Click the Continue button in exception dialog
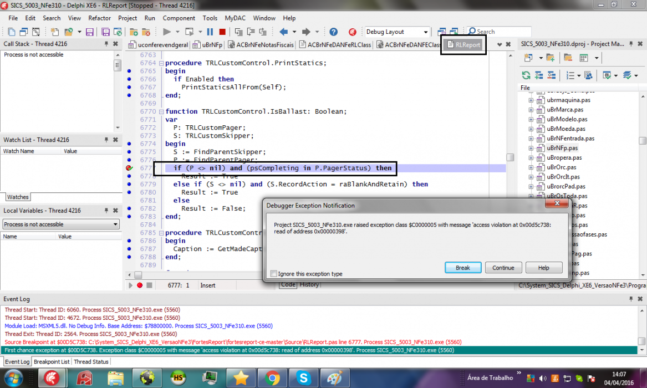The width and height of the screenshot is (647, 388). tap(503, 268)
